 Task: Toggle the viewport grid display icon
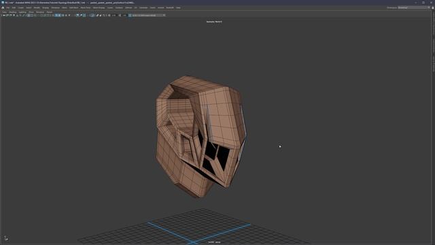29,15
